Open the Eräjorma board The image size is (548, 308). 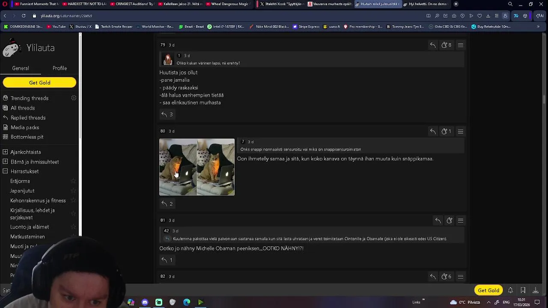tap(20, 181)
